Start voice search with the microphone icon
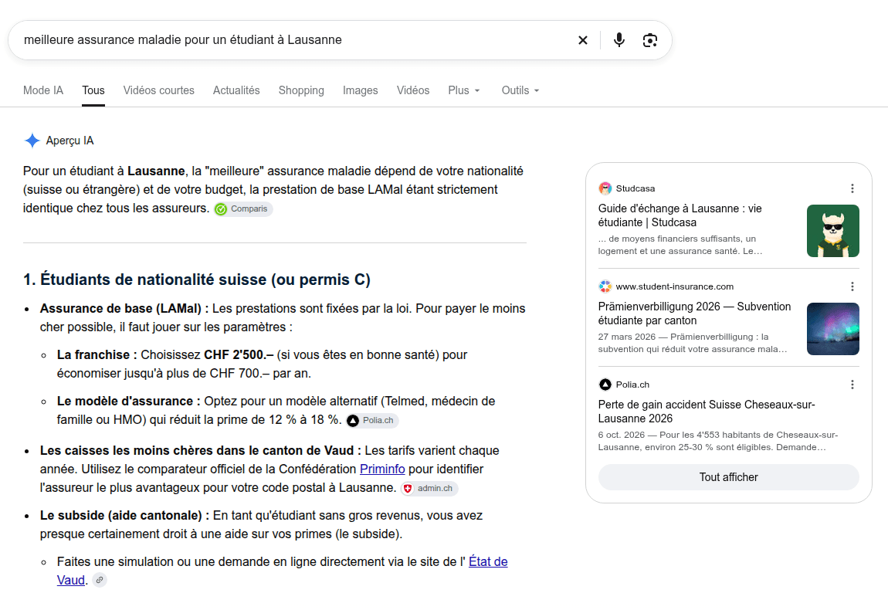This screenshot has width=888, height=610. 619,40
